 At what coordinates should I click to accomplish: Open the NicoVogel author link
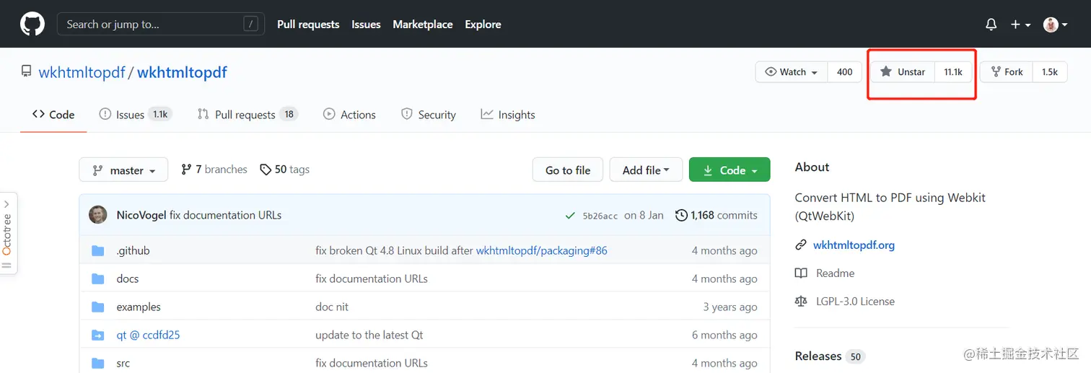pos(141,215)
